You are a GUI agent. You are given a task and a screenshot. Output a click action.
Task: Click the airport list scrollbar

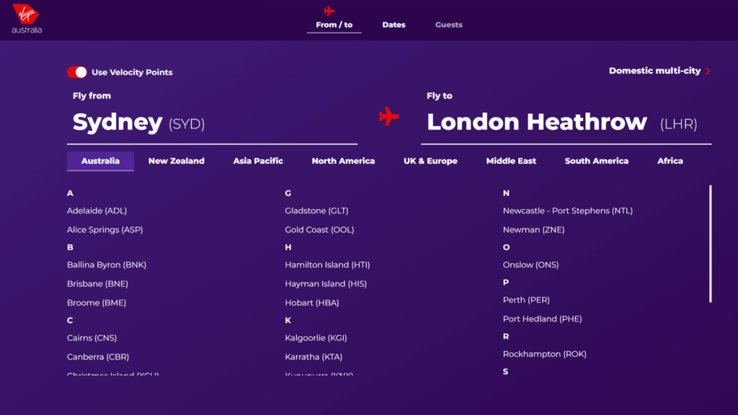click(x=711, y=244)
